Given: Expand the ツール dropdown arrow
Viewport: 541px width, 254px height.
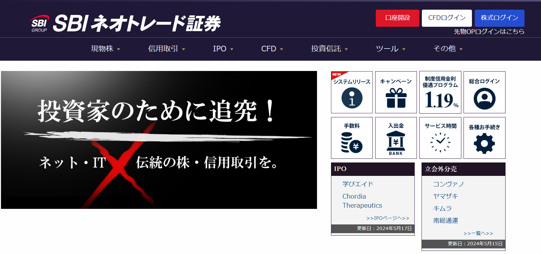Looking at the screenshot, I should [x=404, y=49].
